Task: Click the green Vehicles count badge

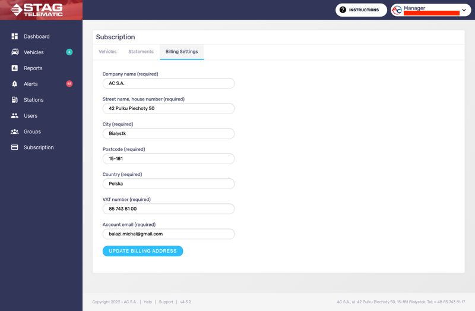Action: point(69,52)
